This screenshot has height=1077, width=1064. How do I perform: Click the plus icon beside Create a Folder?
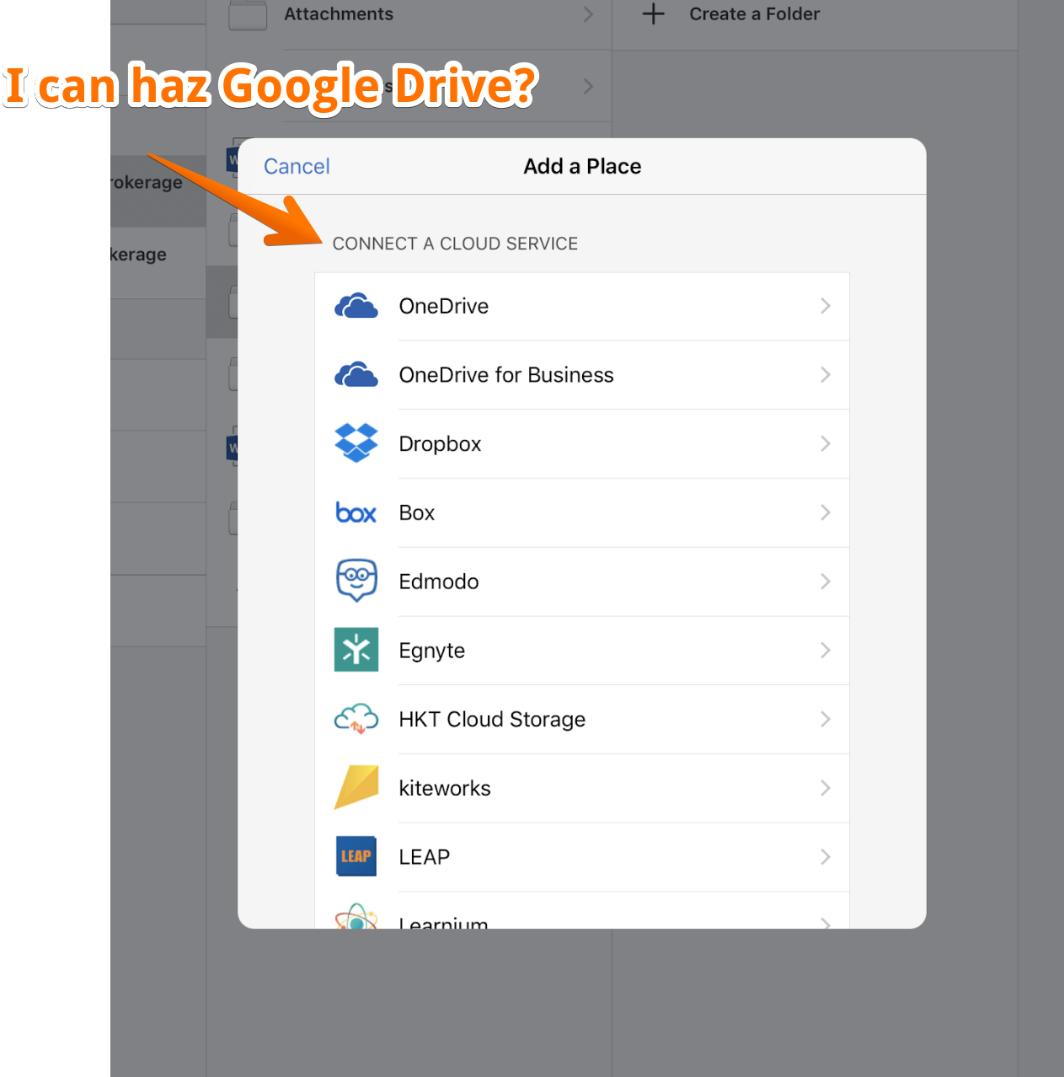click(x=654, y=13)
